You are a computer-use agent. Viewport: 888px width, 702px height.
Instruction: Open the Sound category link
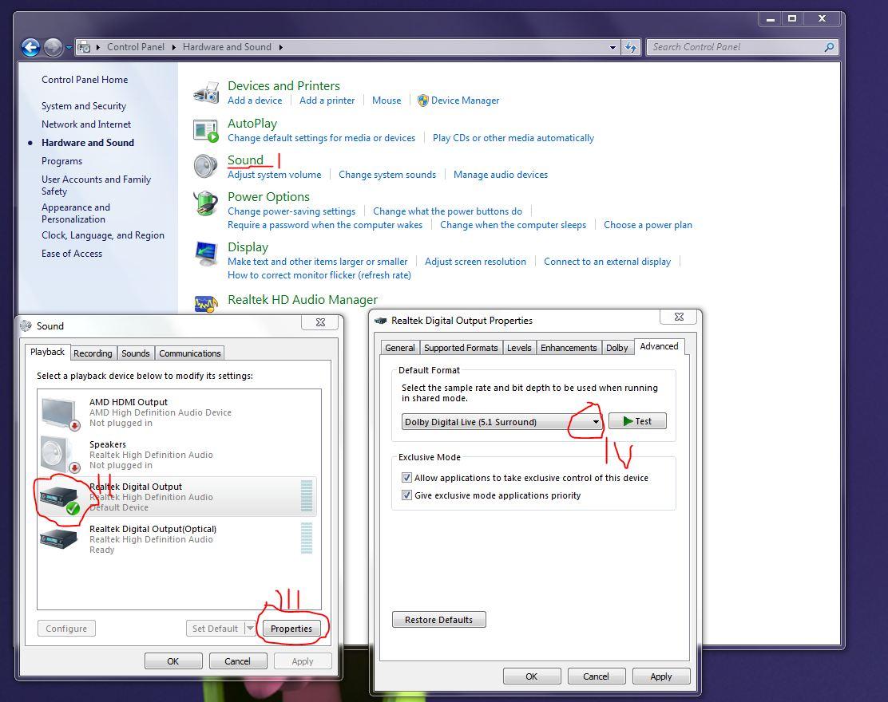245,160
